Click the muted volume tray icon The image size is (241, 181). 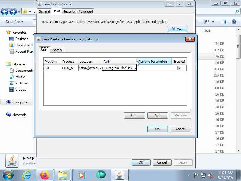tap(210, 175)
